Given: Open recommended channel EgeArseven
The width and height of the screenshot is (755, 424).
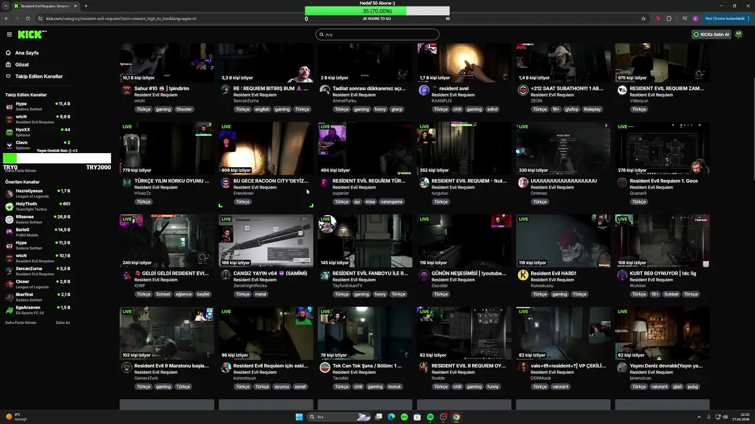Looking at the screenshot, I should pos(38,310).
